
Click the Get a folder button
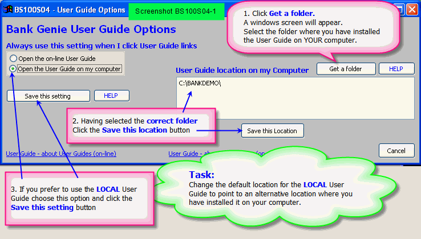pos(346,69)
